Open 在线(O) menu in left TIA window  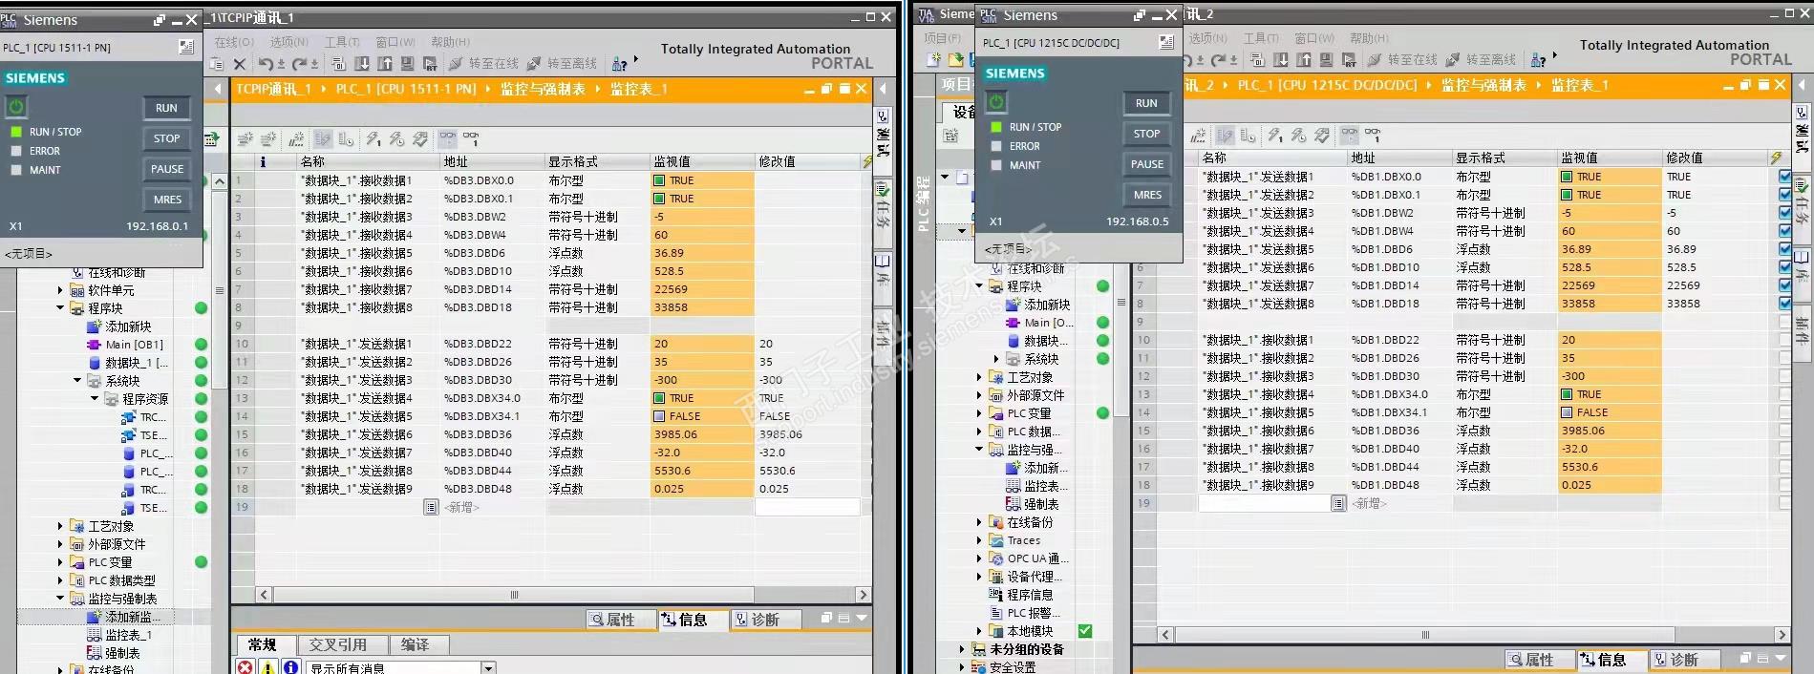(234, 42)
